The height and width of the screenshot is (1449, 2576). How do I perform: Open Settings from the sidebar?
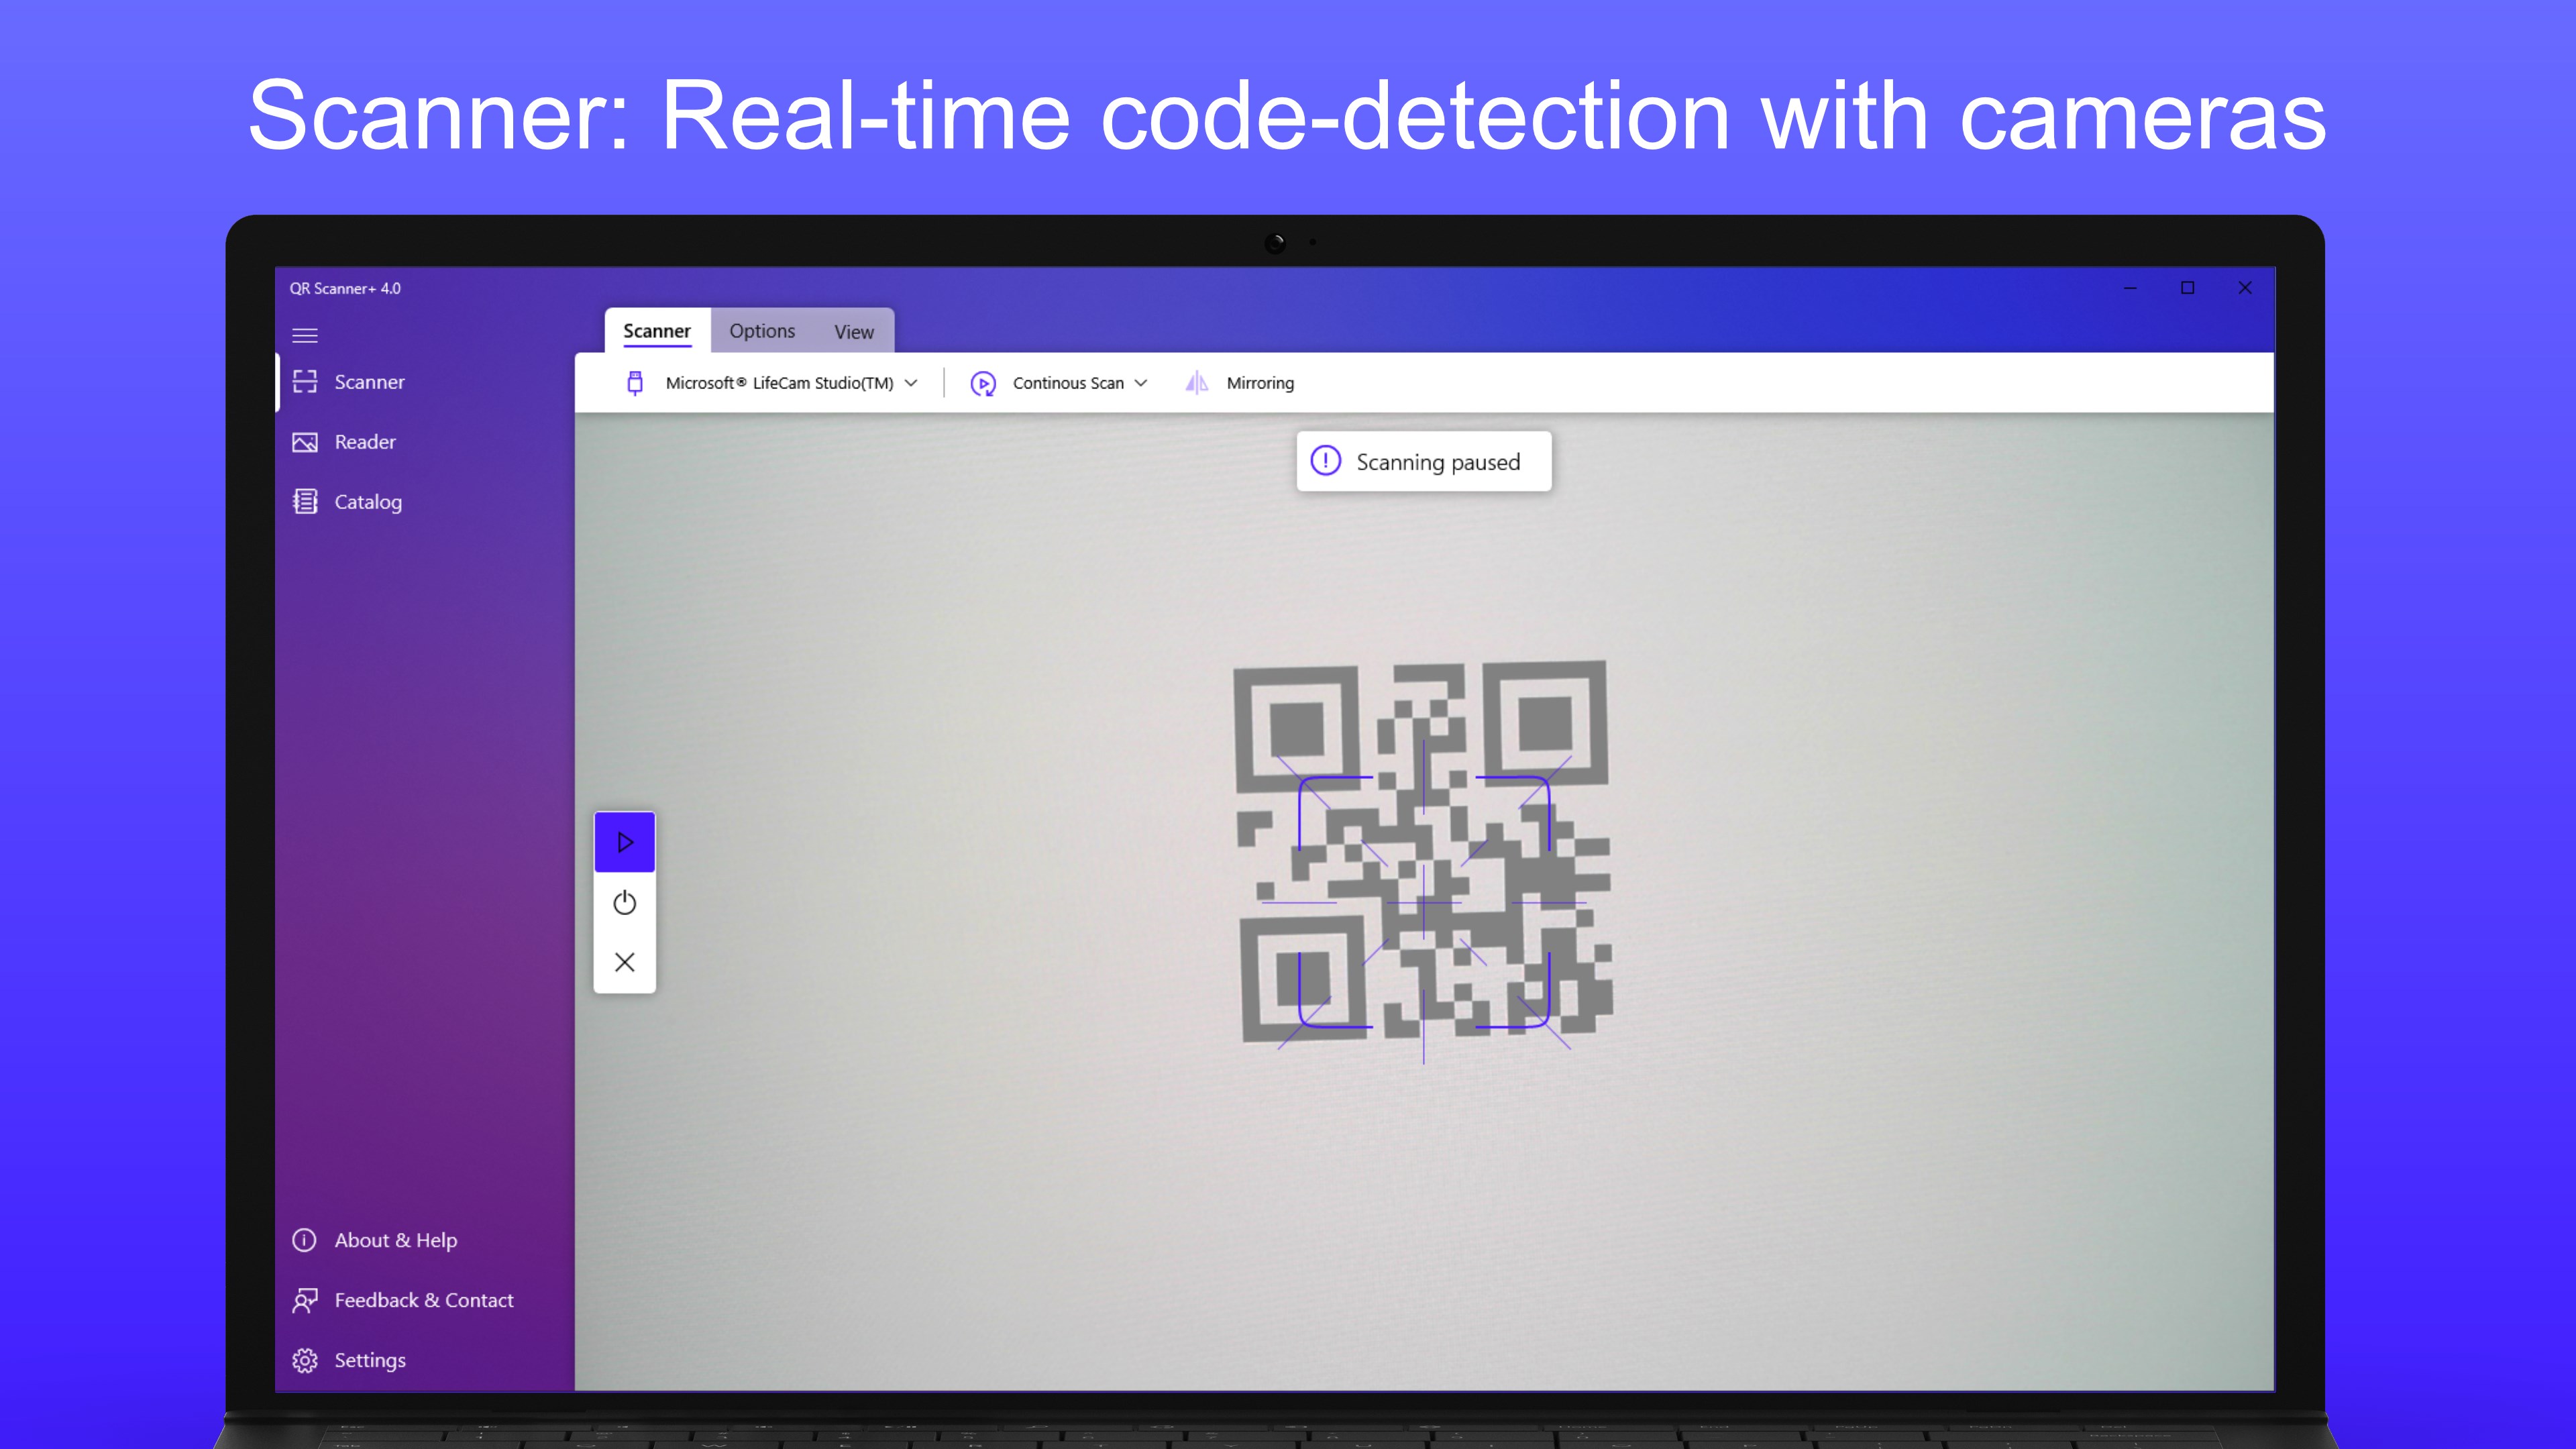coord(369,1360)
